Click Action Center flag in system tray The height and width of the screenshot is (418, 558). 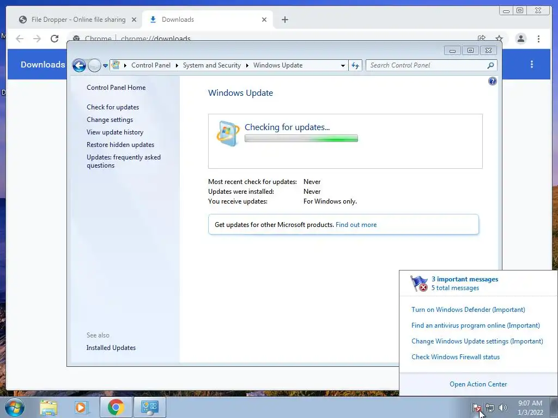(476, 408)
